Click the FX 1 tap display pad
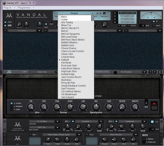Image resolution: width=164 pixels, height=146 pixels. 35,141
